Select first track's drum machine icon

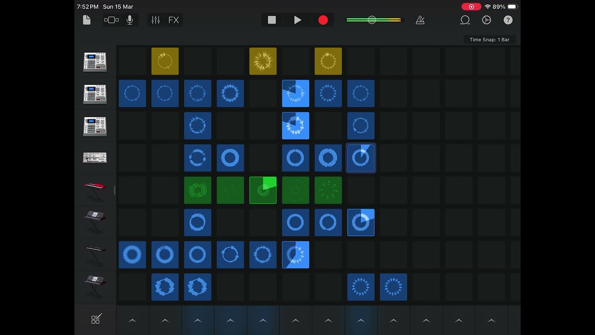(x=95, y=62)
